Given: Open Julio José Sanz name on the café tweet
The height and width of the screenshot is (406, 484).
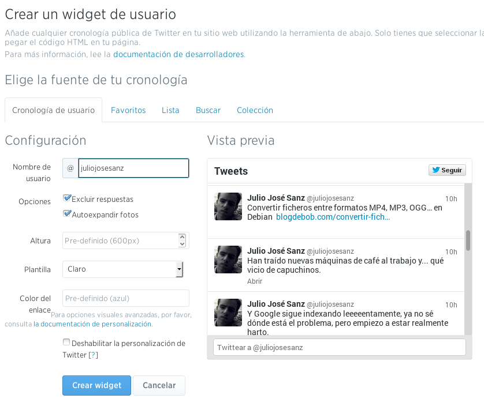Looking at the screenshot, I should point(276,251).
